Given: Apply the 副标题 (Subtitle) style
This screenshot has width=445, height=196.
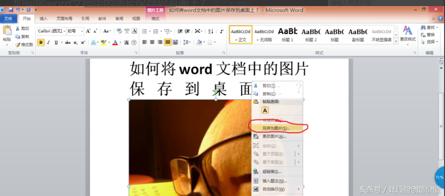Looking at the screenshot, I should coord(358,35).
